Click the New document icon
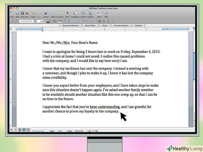Screen dimensions: 203x152 coord(11,13)
